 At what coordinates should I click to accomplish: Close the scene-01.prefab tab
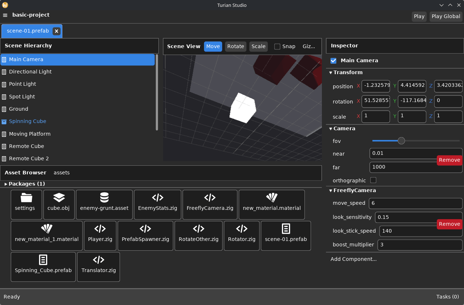click(x=57, y=31)
